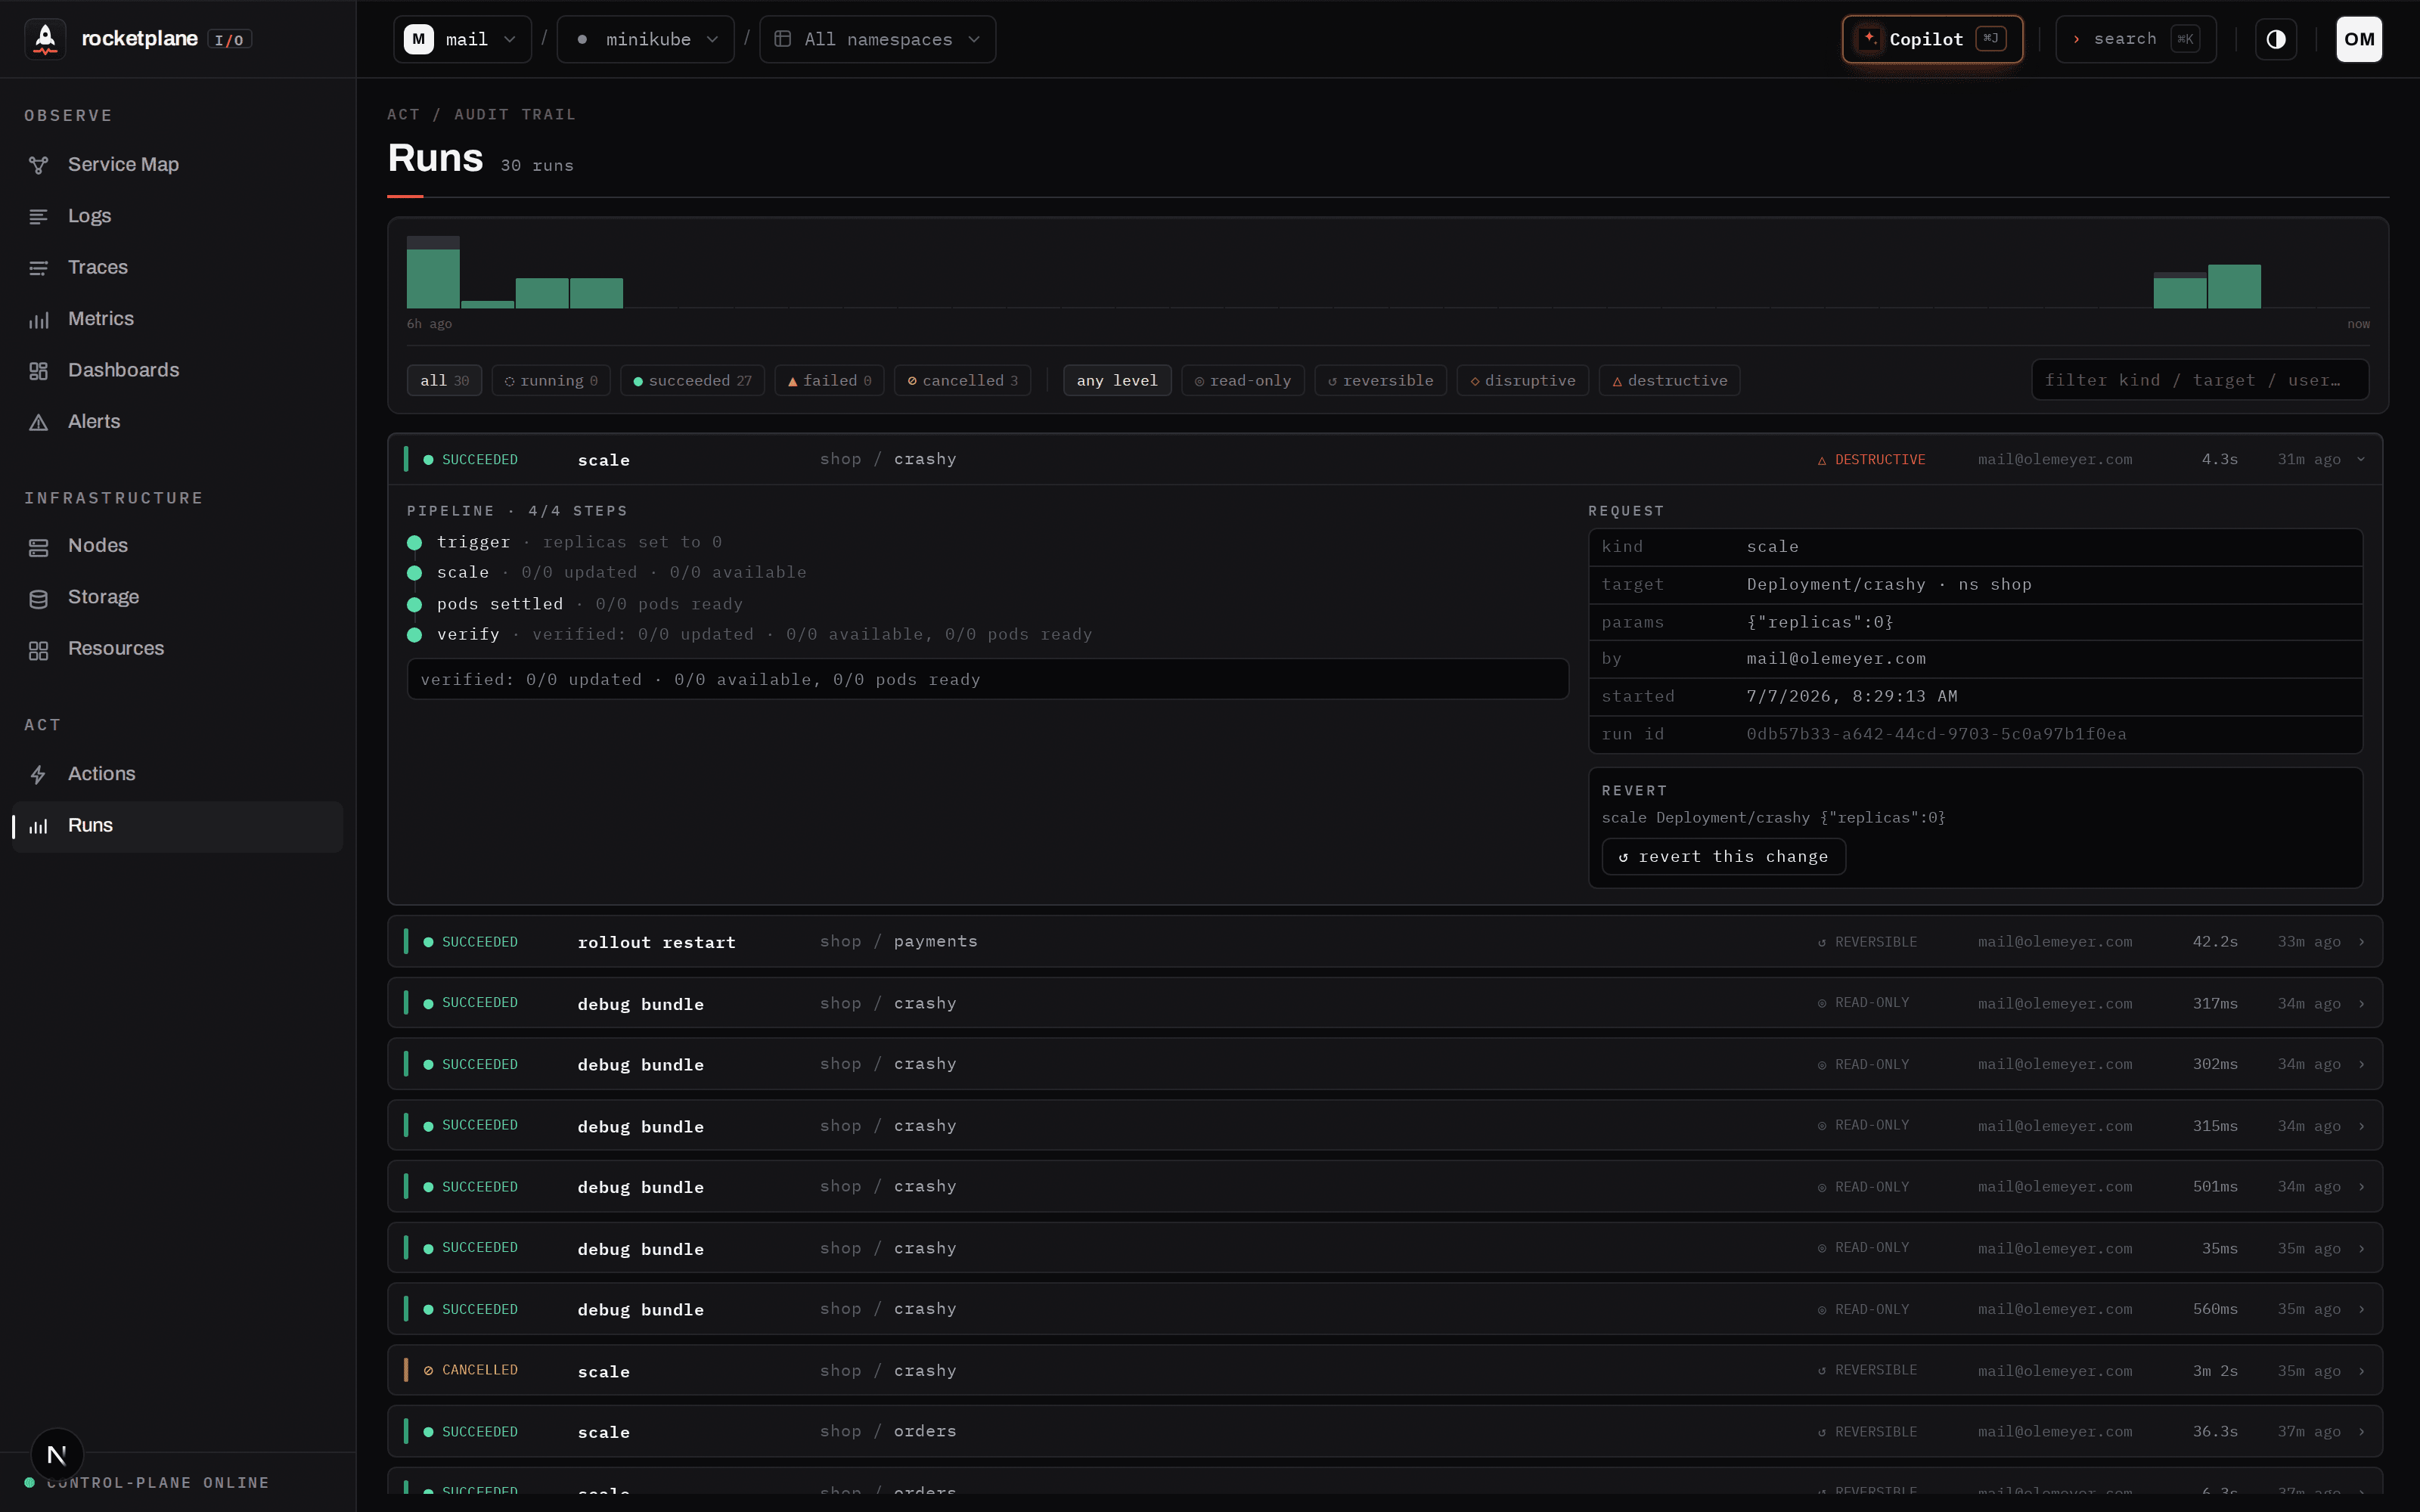Click the scale step showing 0/0 updated

tap(607, 573)
